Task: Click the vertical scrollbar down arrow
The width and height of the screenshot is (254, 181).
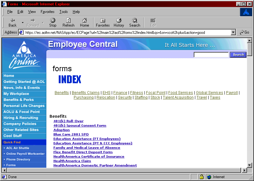Action: (x=250, y=165)
